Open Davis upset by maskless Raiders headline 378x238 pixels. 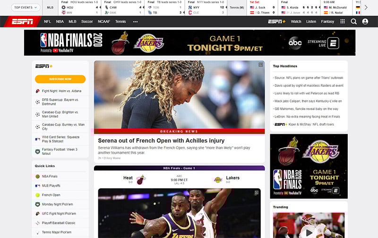[309, 85]
